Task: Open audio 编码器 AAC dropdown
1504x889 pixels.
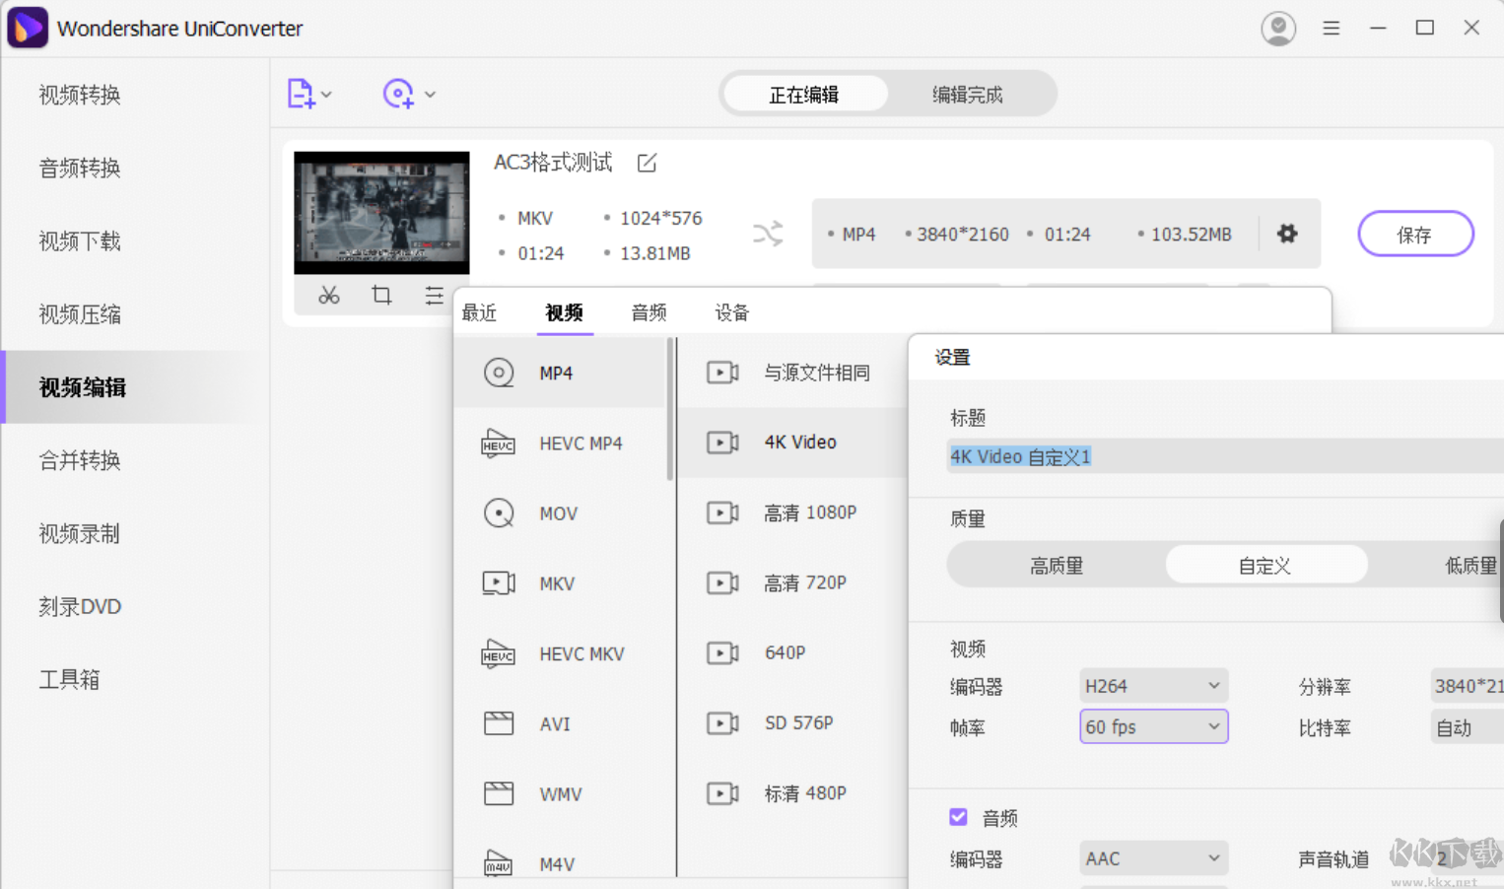Action: 1153,858
